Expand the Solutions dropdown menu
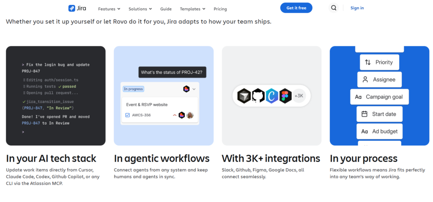The height and width of the screenshot is (202, 433). (x=140, y=9)
